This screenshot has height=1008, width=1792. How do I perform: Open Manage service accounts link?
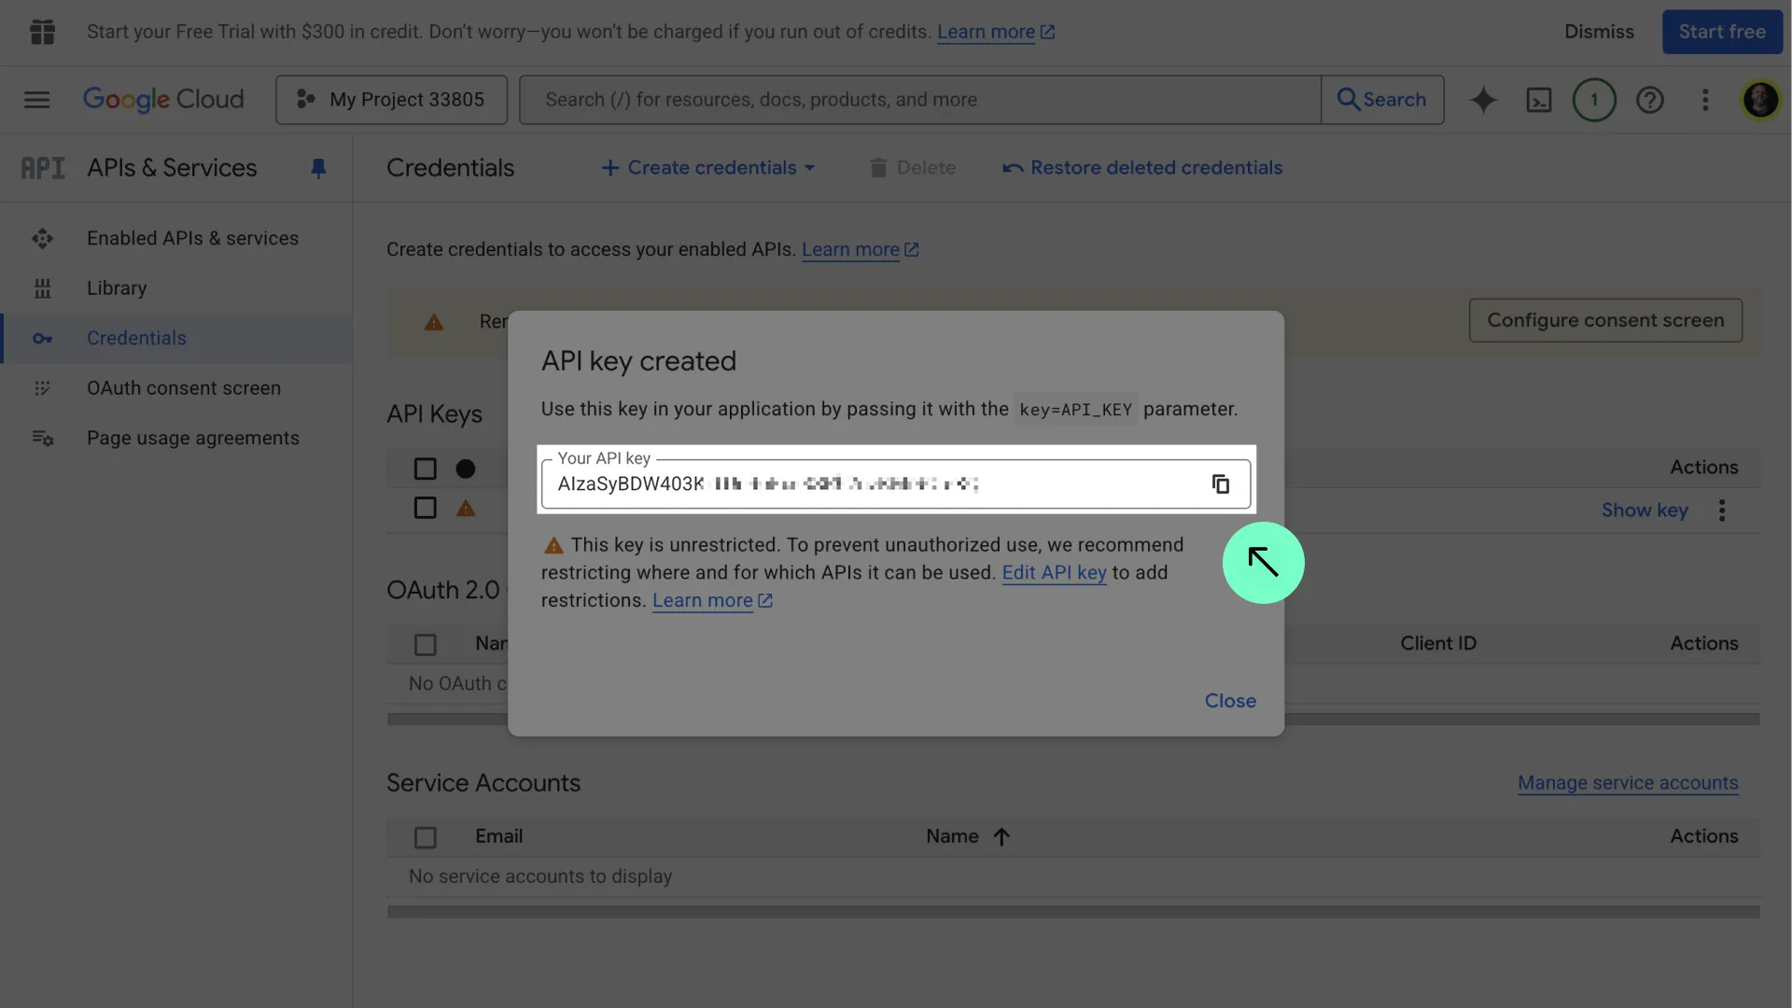tap(1628, 783)
